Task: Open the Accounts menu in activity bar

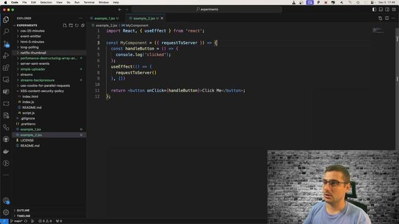Action: point(6,200)
